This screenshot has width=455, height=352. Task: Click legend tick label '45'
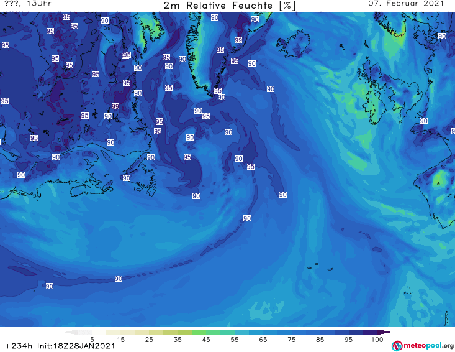tap(206, 340)
